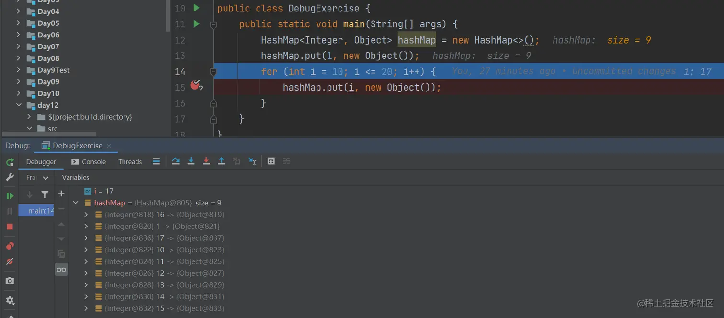
Task: Open the debug gear settings icon
Action: (10, 301)
